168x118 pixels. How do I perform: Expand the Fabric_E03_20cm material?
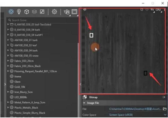click(8, 61)
